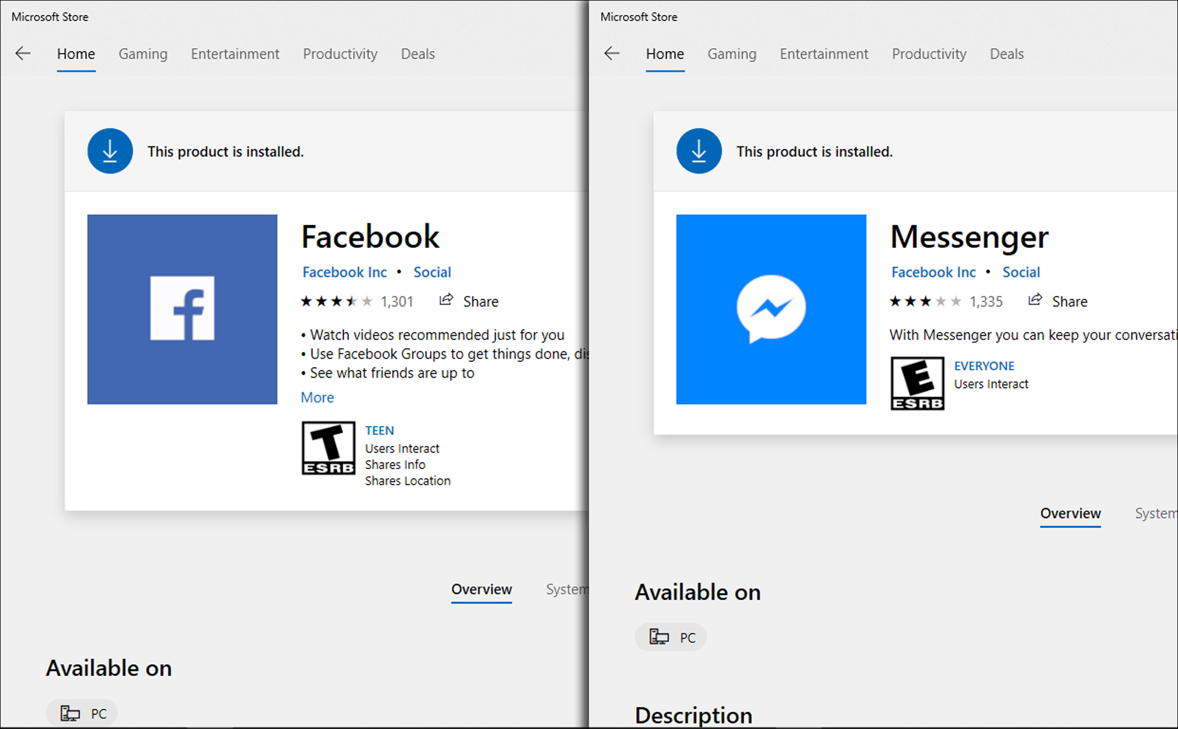The image size is (1178, 729).
Task: Click Share text on Messenger page
Action: coord(1070,301)
